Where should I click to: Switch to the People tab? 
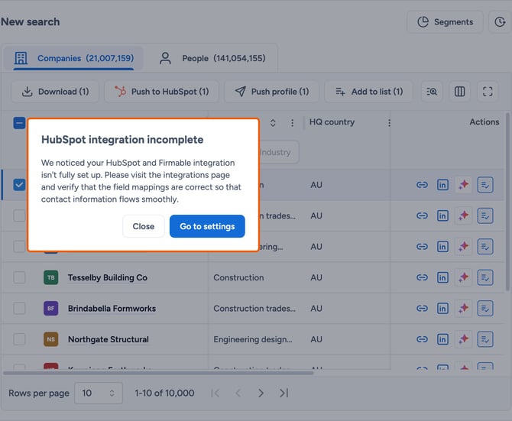click(x=212, y=58)
